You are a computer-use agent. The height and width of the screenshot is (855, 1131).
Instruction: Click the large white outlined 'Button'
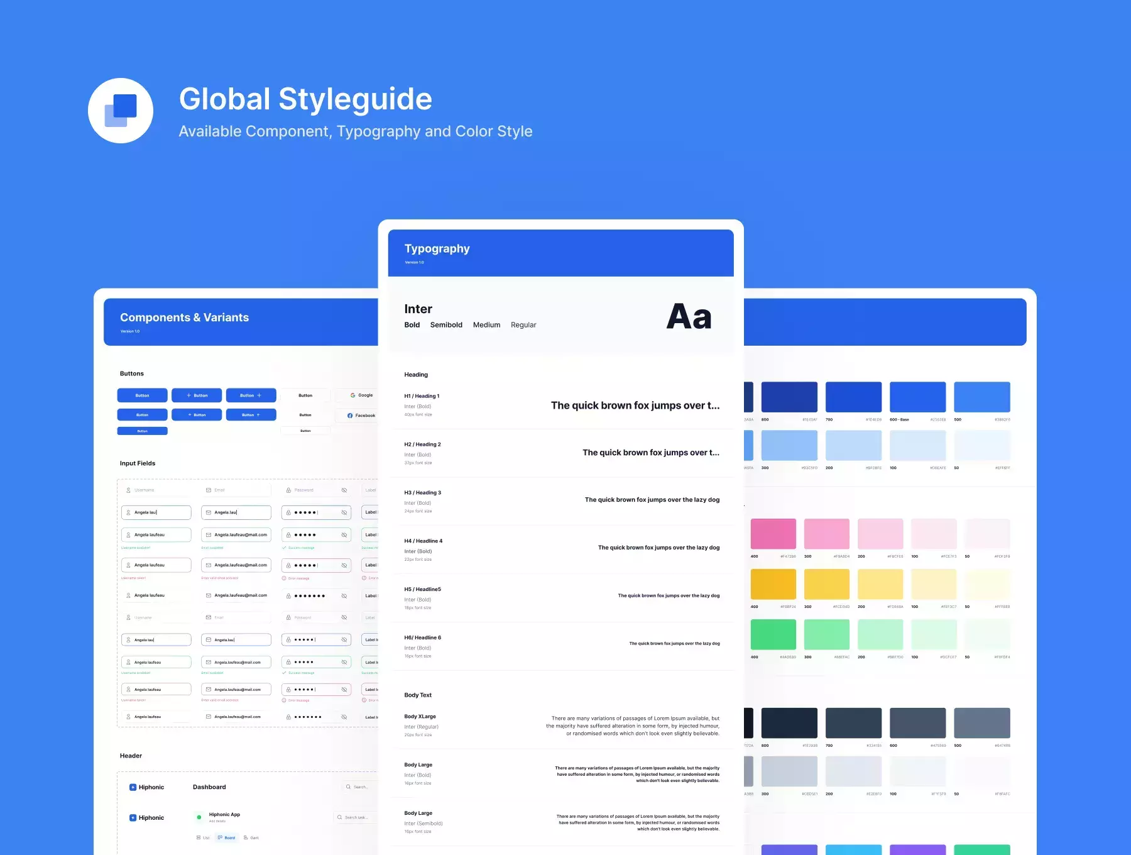[x=305, y=395]
